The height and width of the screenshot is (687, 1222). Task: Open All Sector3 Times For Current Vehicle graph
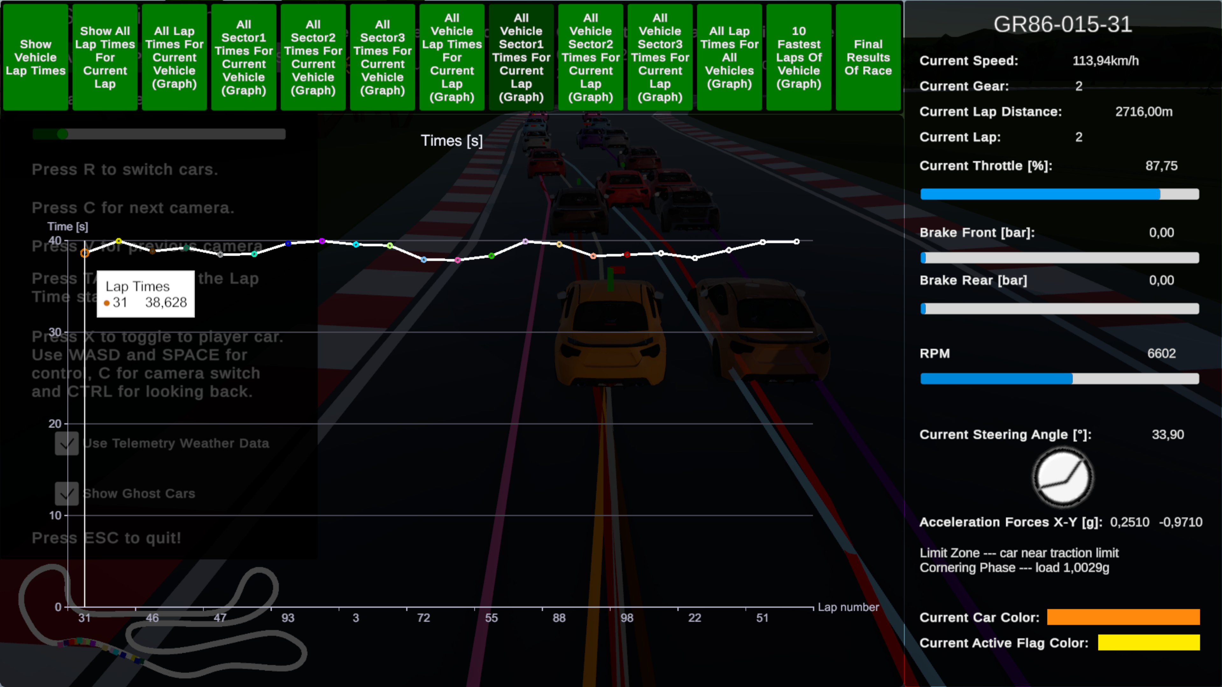point(382,57)
